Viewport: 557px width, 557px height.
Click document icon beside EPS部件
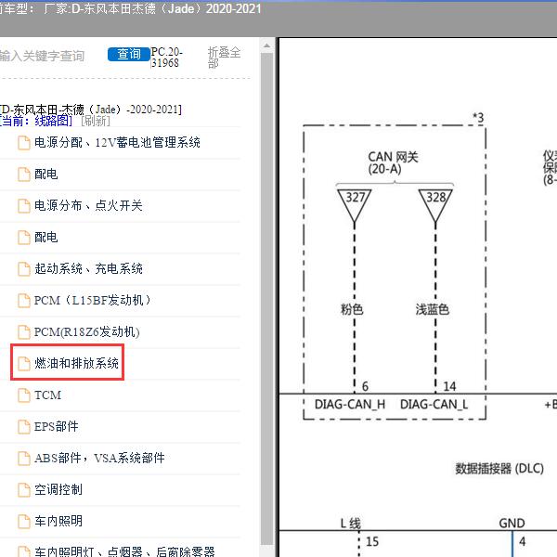coord(24,427)
